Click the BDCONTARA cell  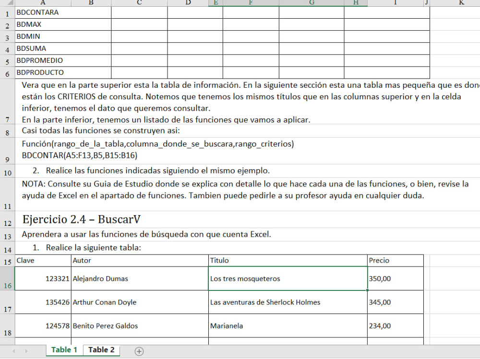(x=63, y=12)
